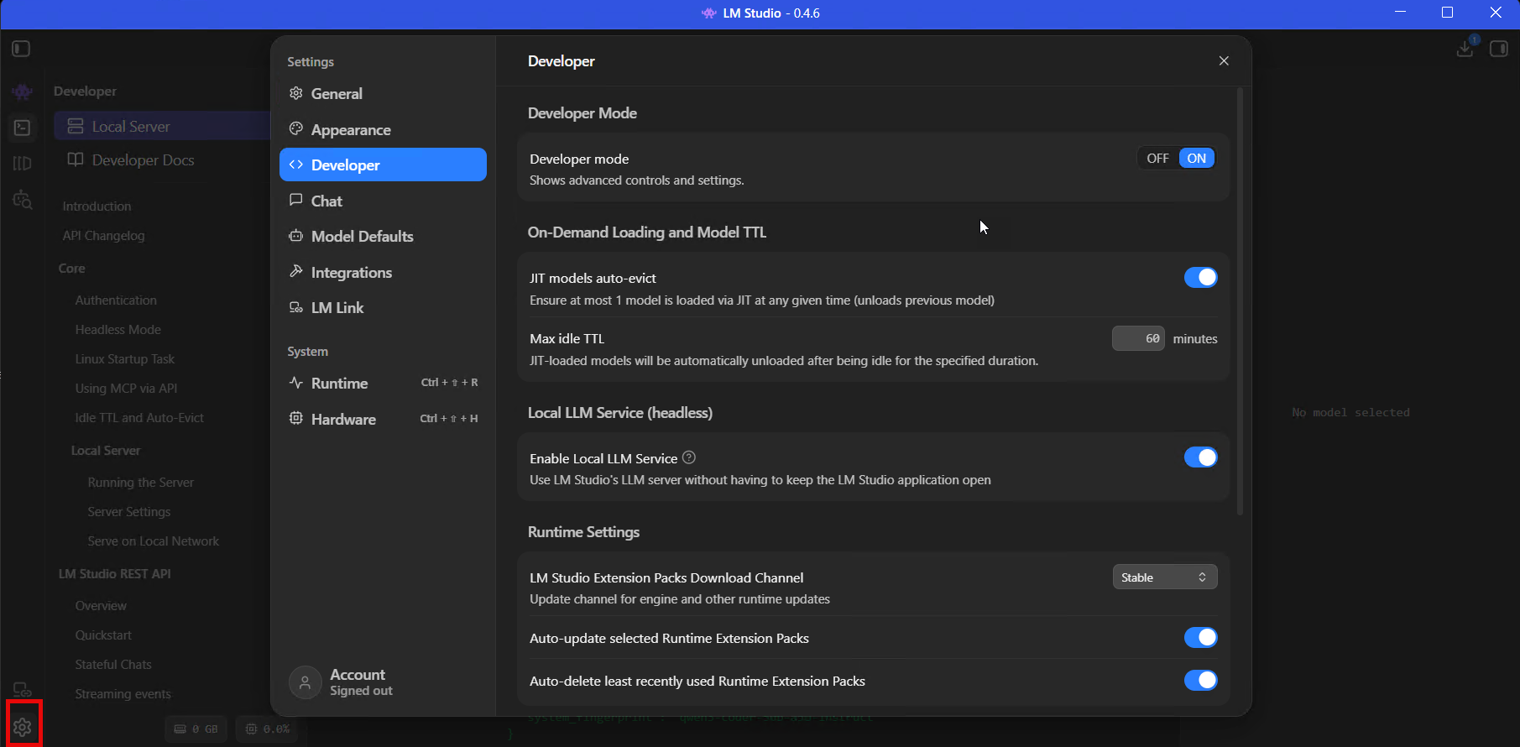Open Idle TTL and Auto-Evict docs page
Viewport: 1520px width, 747px height.
click(139, 417)
